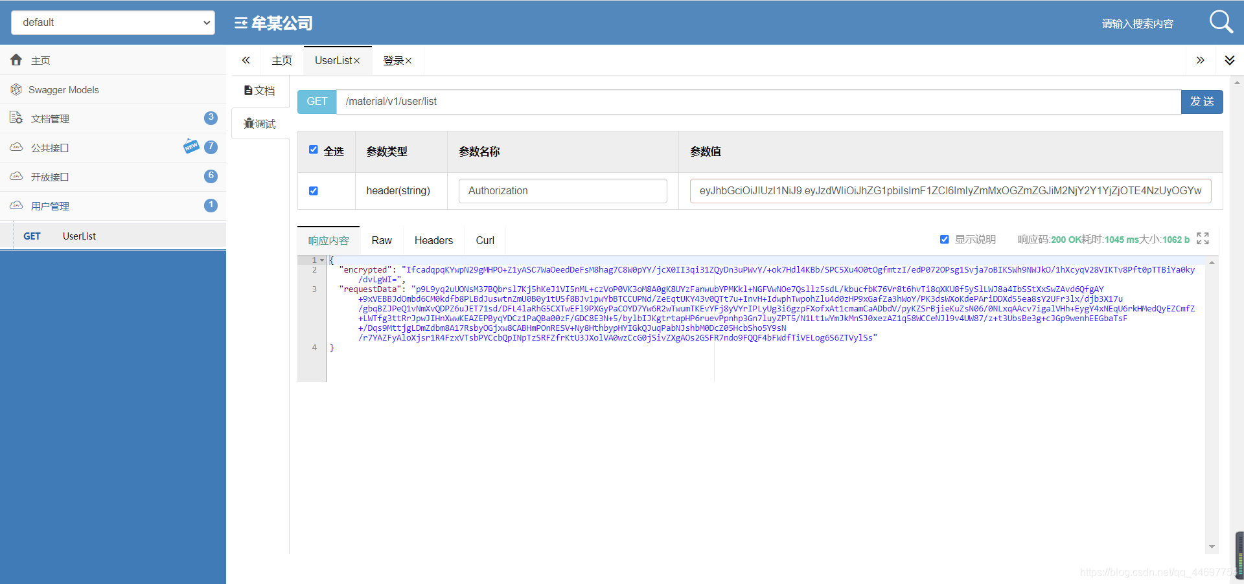Close the 登录 tab
This screenshot has height=584, width=1244.
coord(408,61)
